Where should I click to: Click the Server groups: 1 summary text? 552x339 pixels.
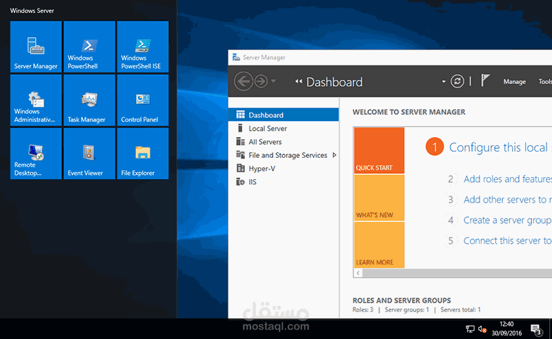(x=407, y=310)
